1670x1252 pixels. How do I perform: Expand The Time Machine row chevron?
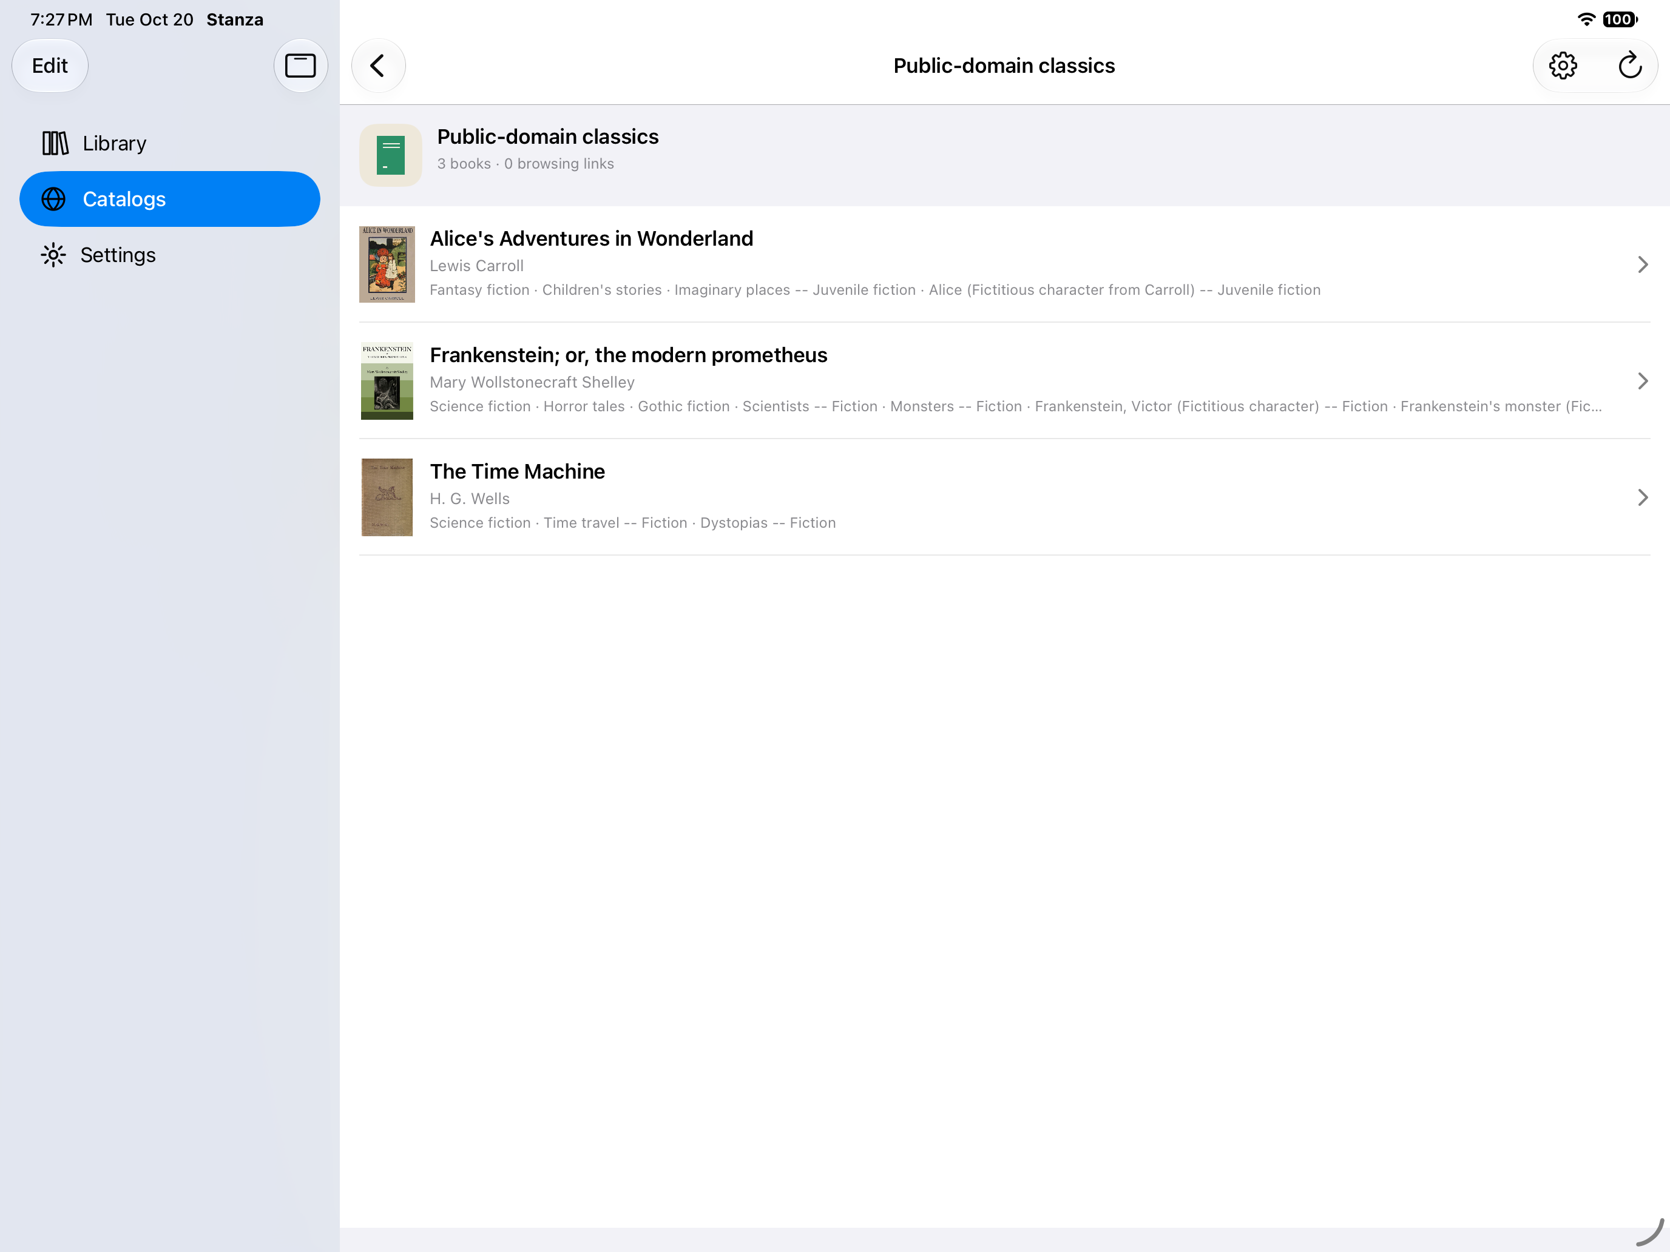click(x=1642, y=497)
